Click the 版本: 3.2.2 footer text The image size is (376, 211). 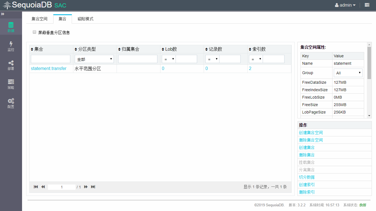(x=297, y=205)
